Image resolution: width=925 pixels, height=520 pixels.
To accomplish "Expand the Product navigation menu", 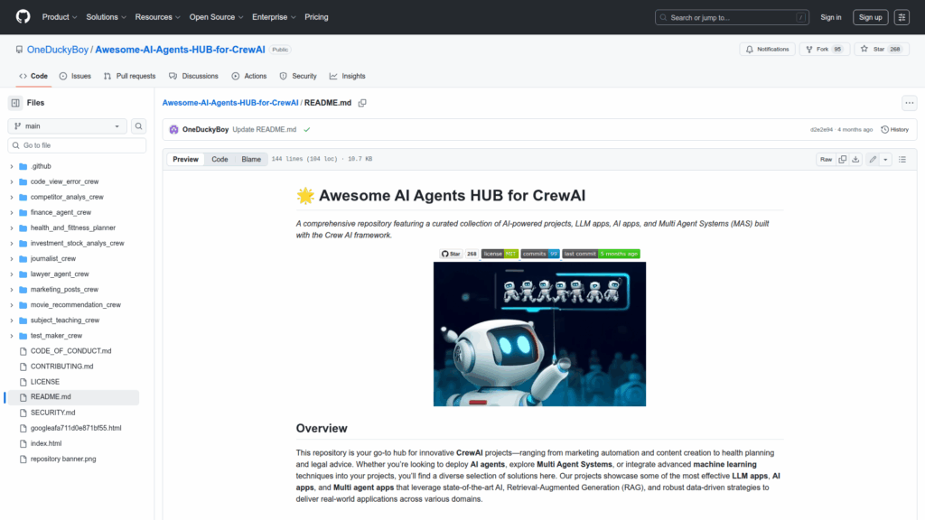I will 60,17.
